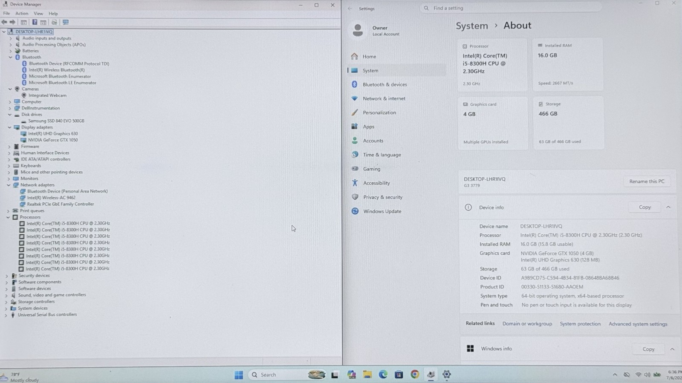Collapse the Windows info section chevron
Image resolution: width=682 pixels, height=383 pixels.
672,349
